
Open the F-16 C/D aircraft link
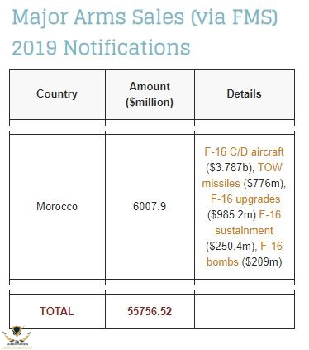[244, 151]
